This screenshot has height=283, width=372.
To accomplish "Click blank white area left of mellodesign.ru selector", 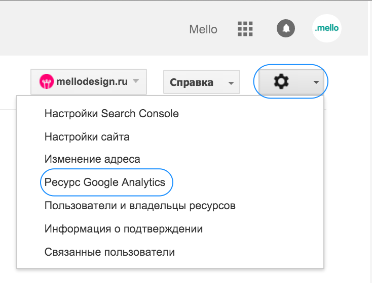I will tap(15, 81).
